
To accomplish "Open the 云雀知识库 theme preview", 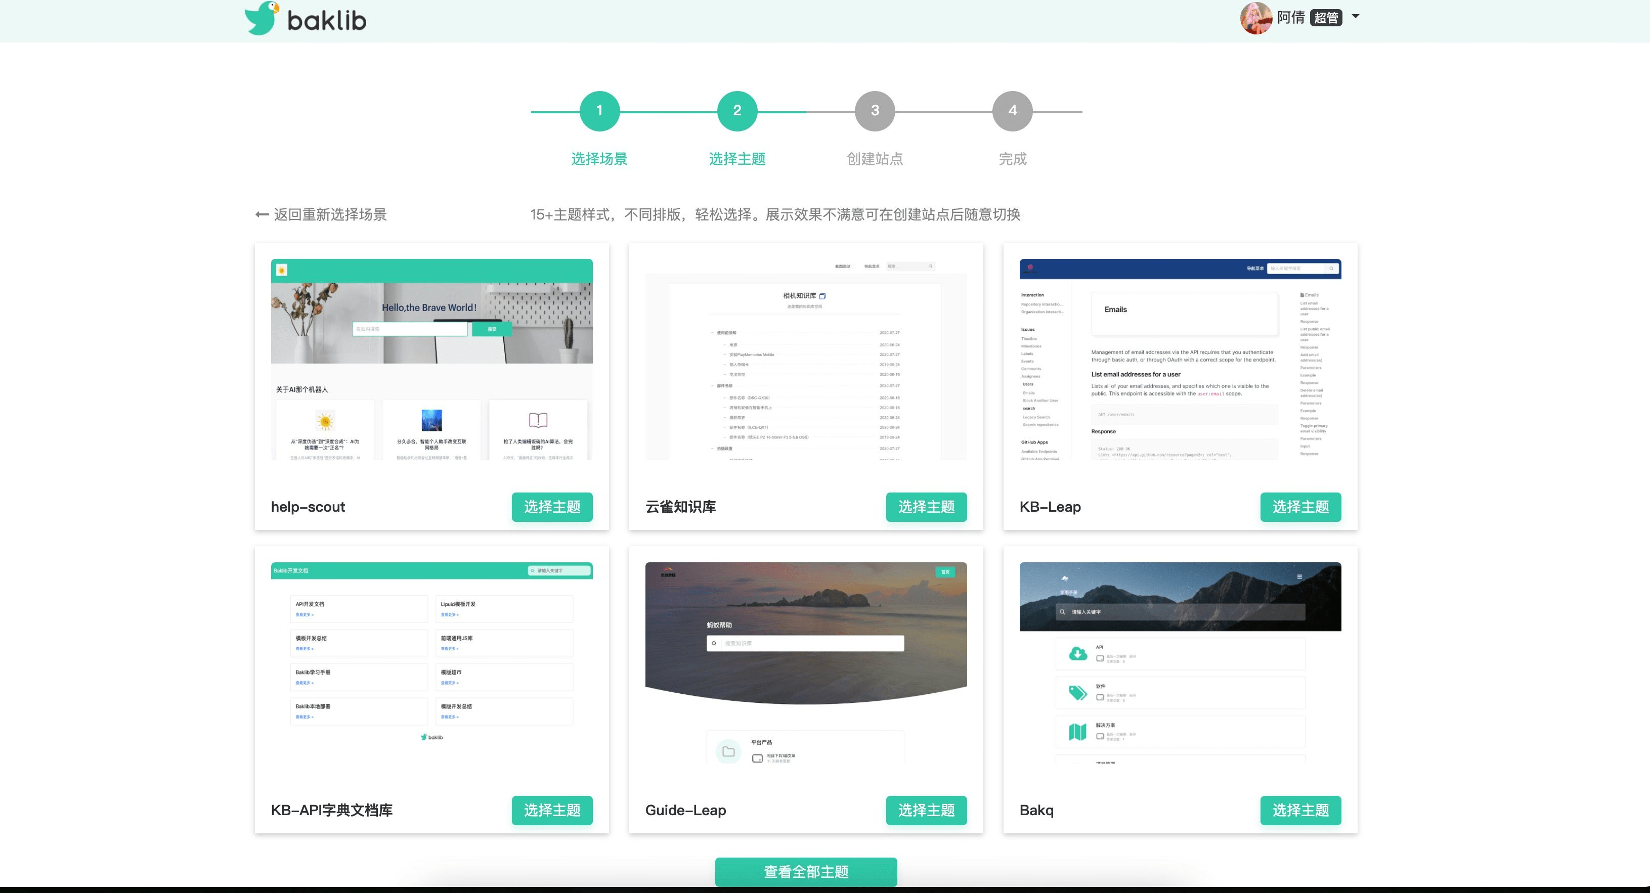I will tap(806, 359).
